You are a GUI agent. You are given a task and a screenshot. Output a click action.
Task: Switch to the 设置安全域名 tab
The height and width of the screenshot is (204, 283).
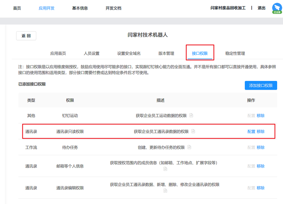pos(129,53)
